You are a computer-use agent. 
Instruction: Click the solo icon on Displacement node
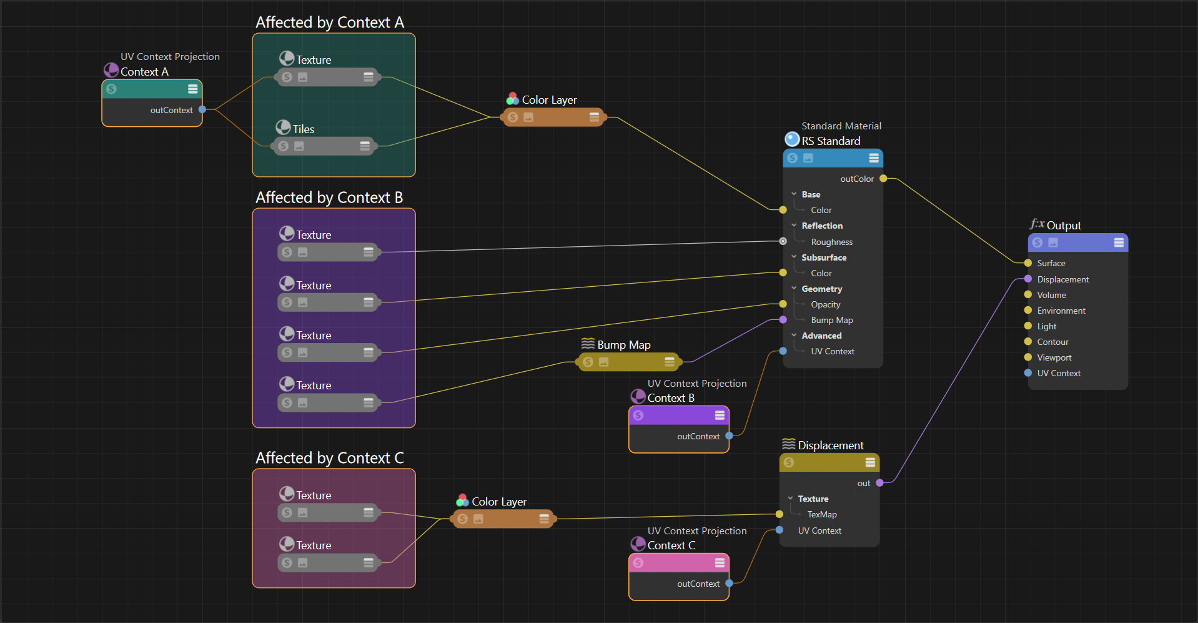pos(789,462)
